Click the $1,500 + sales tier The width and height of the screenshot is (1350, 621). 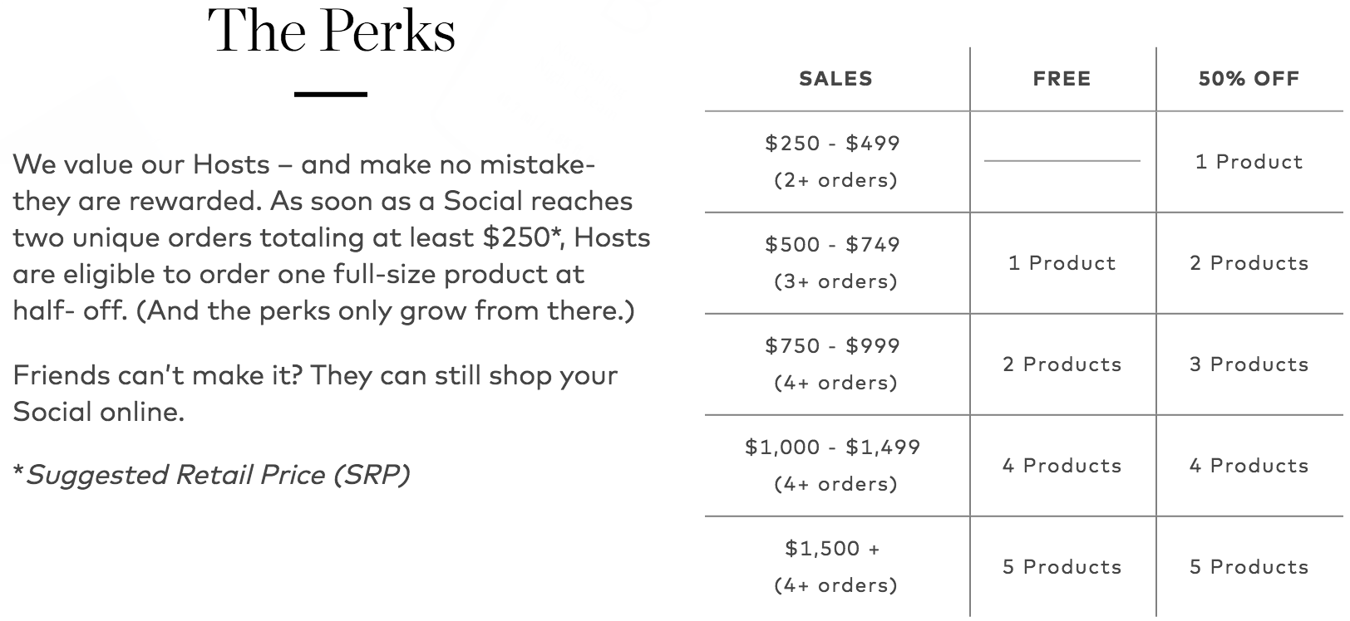pyautogui.click(x=833, y=548)
